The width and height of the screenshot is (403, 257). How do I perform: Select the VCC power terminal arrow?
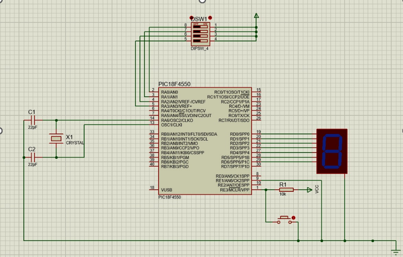coord(310,190)
